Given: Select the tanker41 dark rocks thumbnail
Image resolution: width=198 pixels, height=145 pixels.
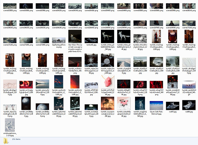Looking at the screenshot, I should coord(91,40).
